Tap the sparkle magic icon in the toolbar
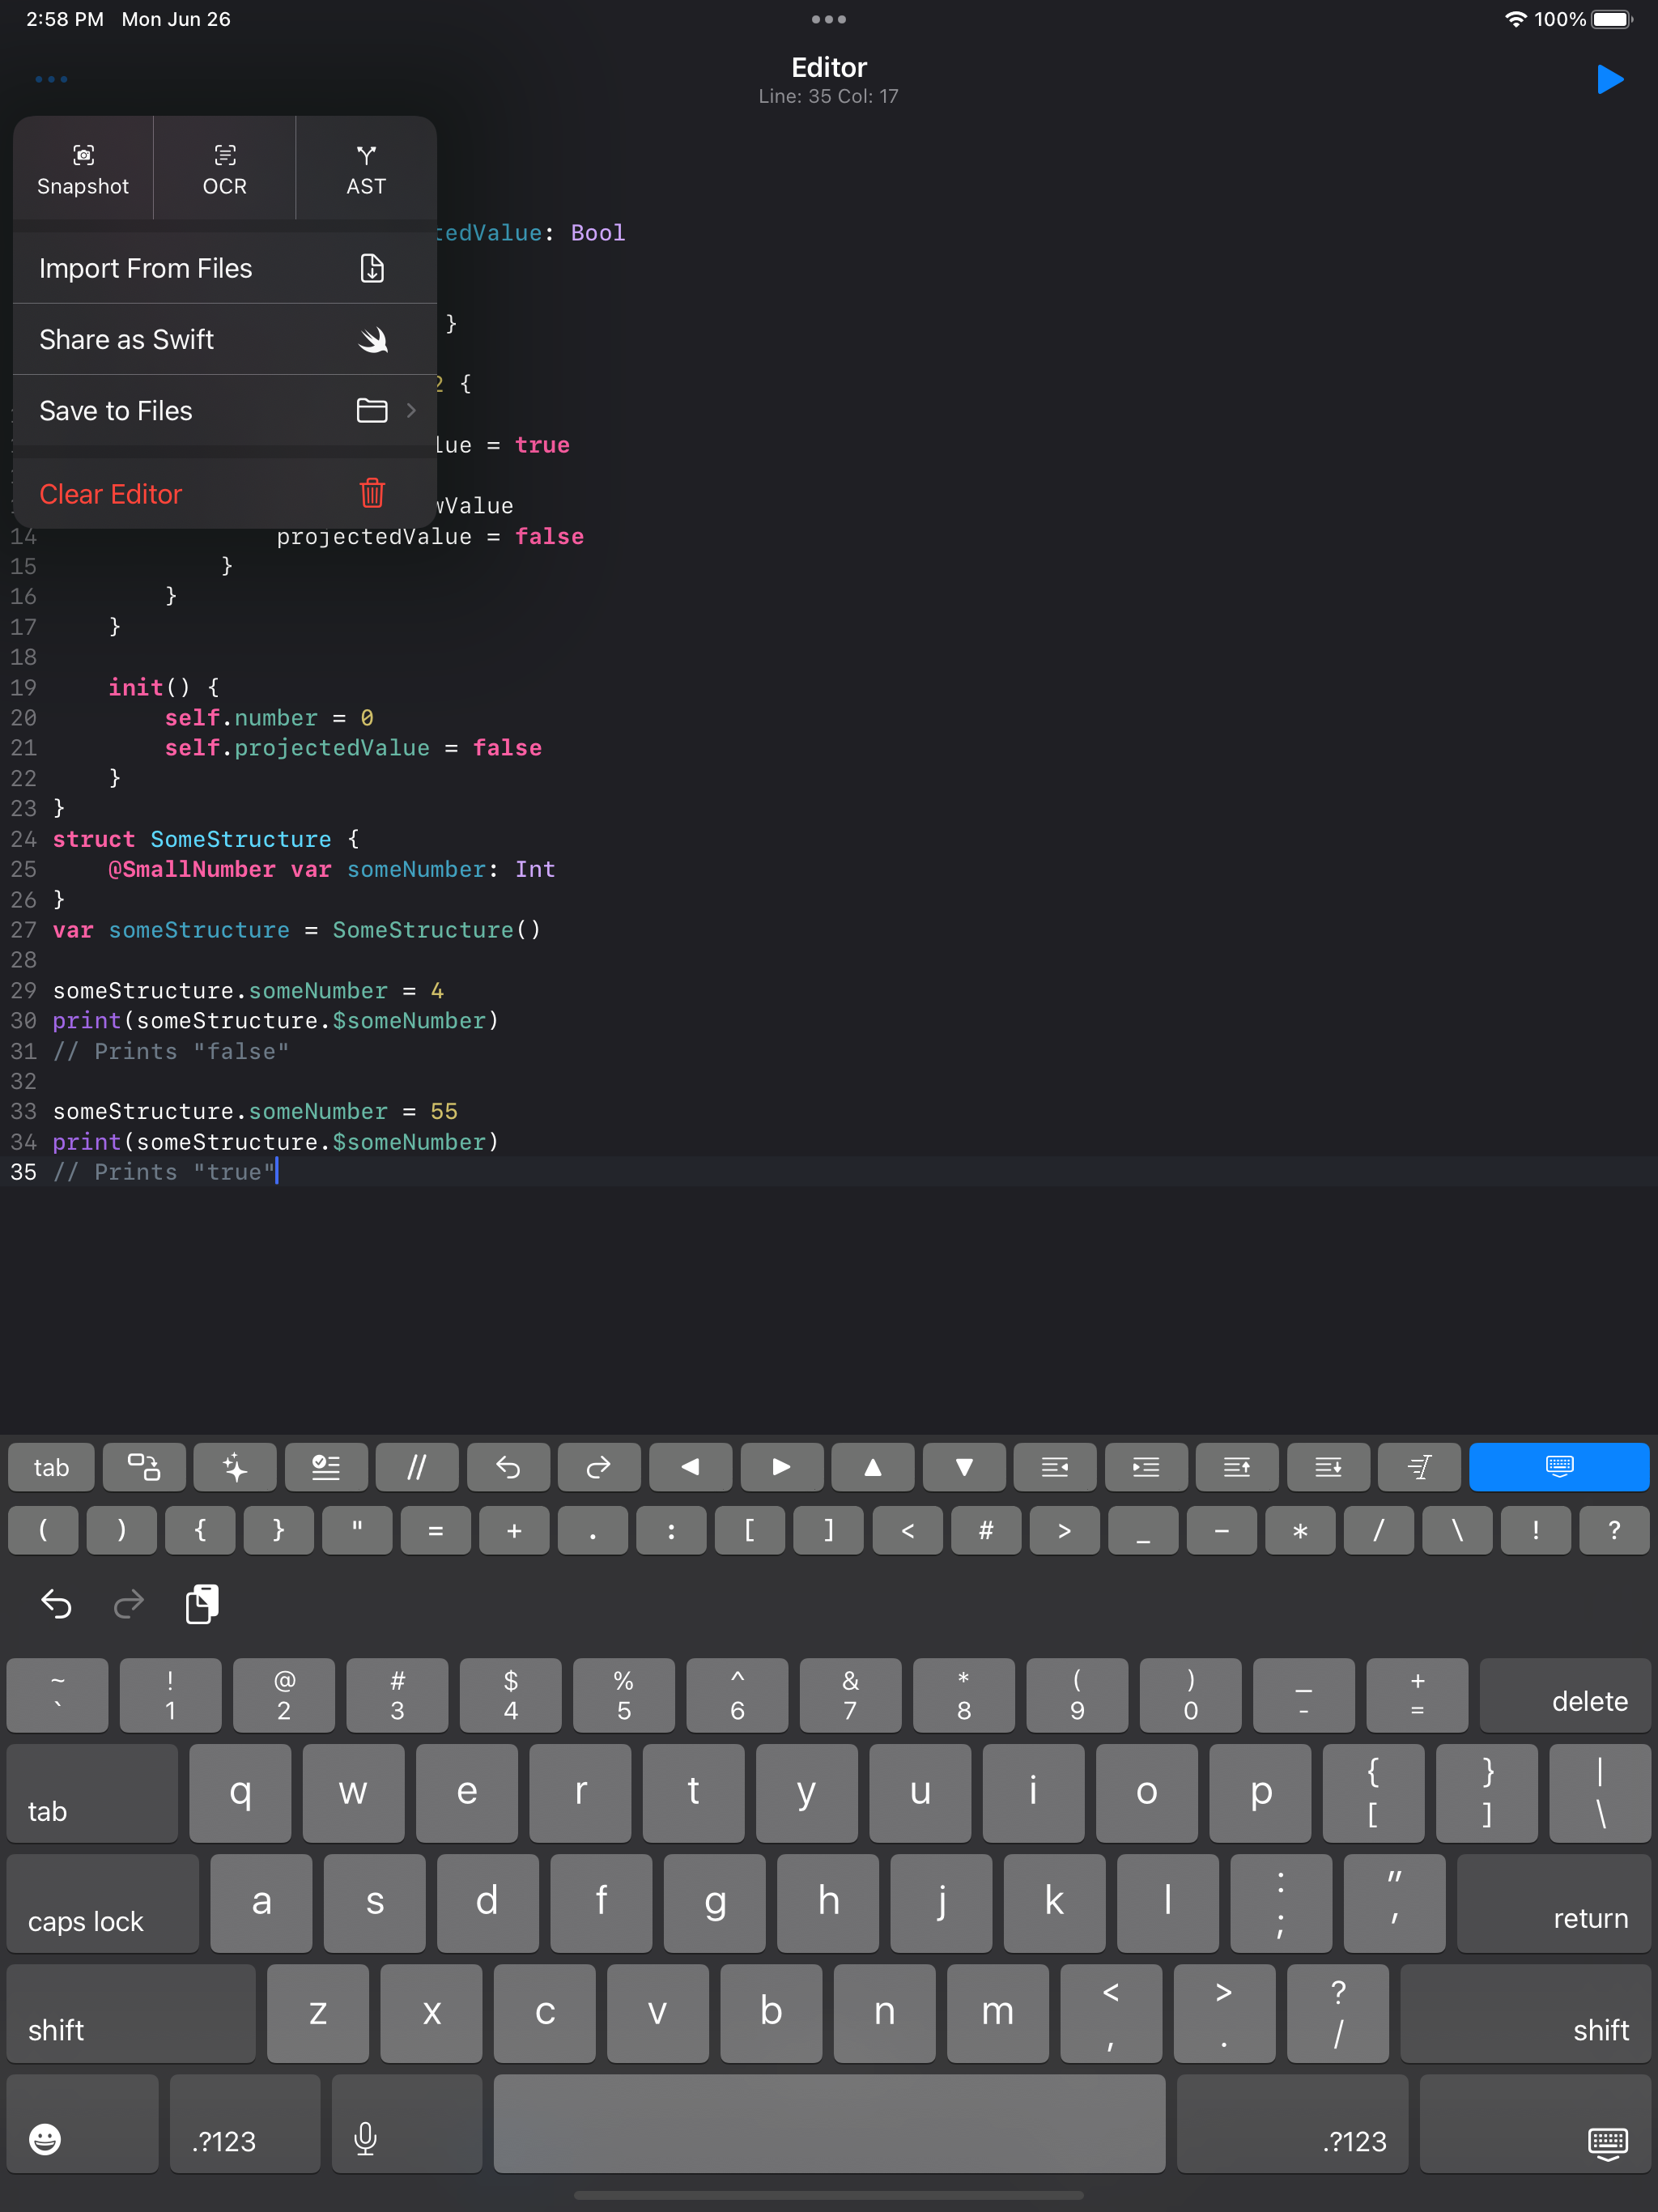 (235, 1468)
